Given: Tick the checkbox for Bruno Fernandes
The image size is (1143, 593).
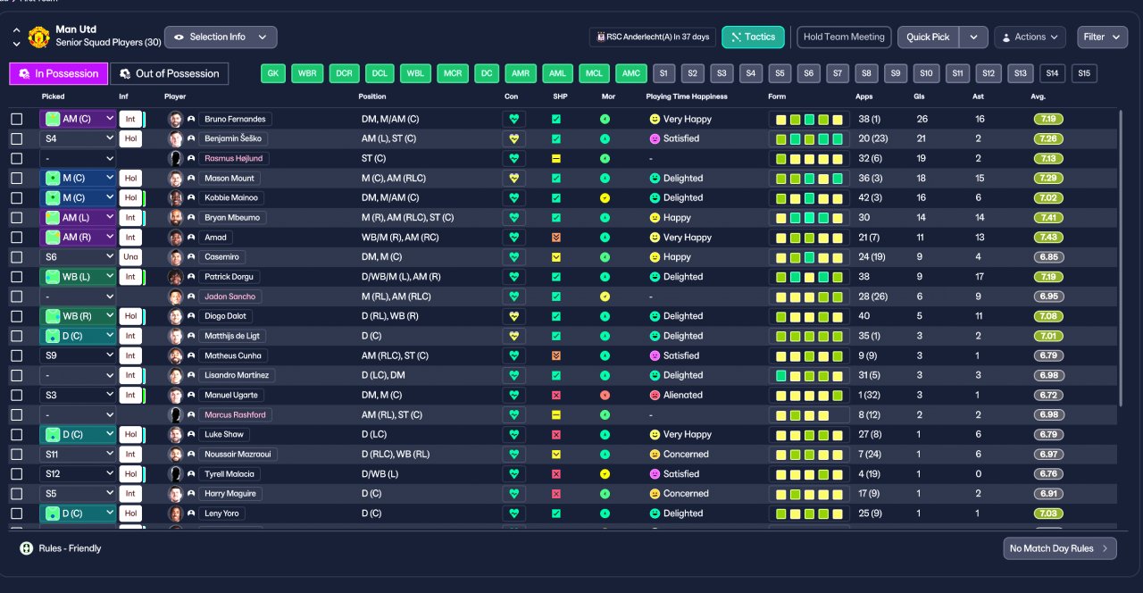Looking at the screenshot, I should 17,119.
